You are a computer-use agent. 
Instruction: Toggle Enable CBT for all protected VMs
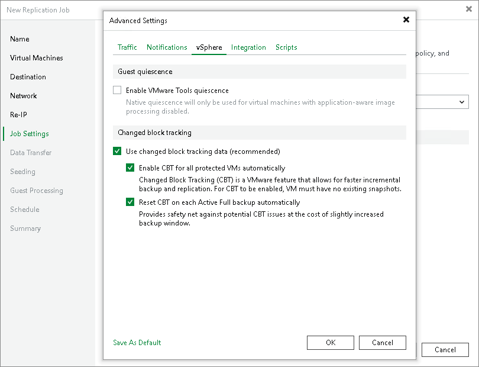130,168
